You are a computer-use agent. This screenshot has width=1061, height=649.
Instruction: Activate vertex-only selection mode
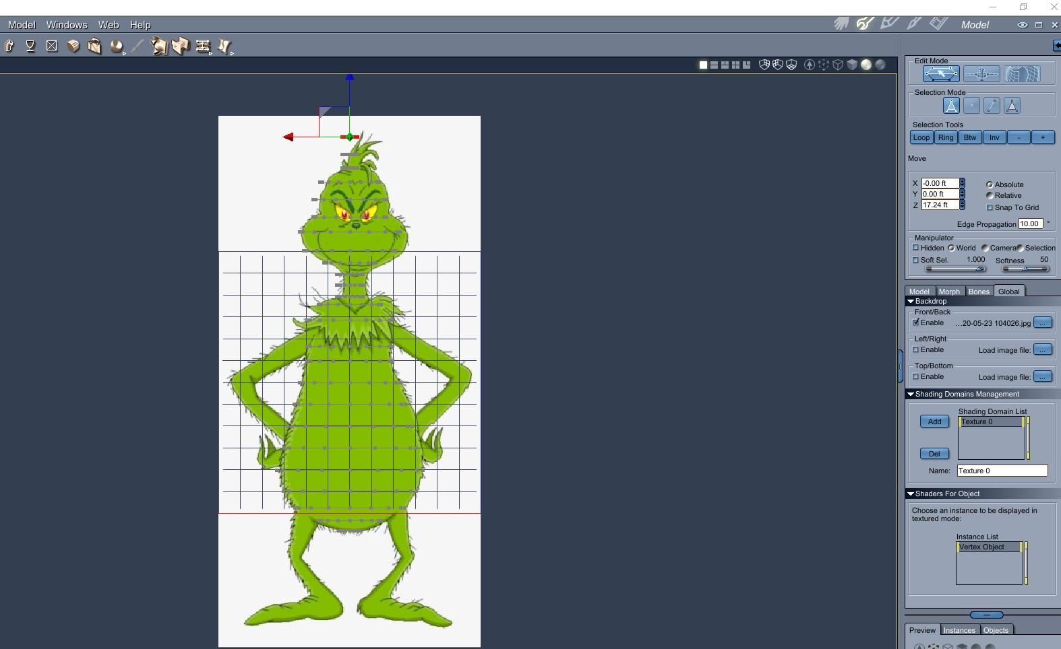coord(971,106)
